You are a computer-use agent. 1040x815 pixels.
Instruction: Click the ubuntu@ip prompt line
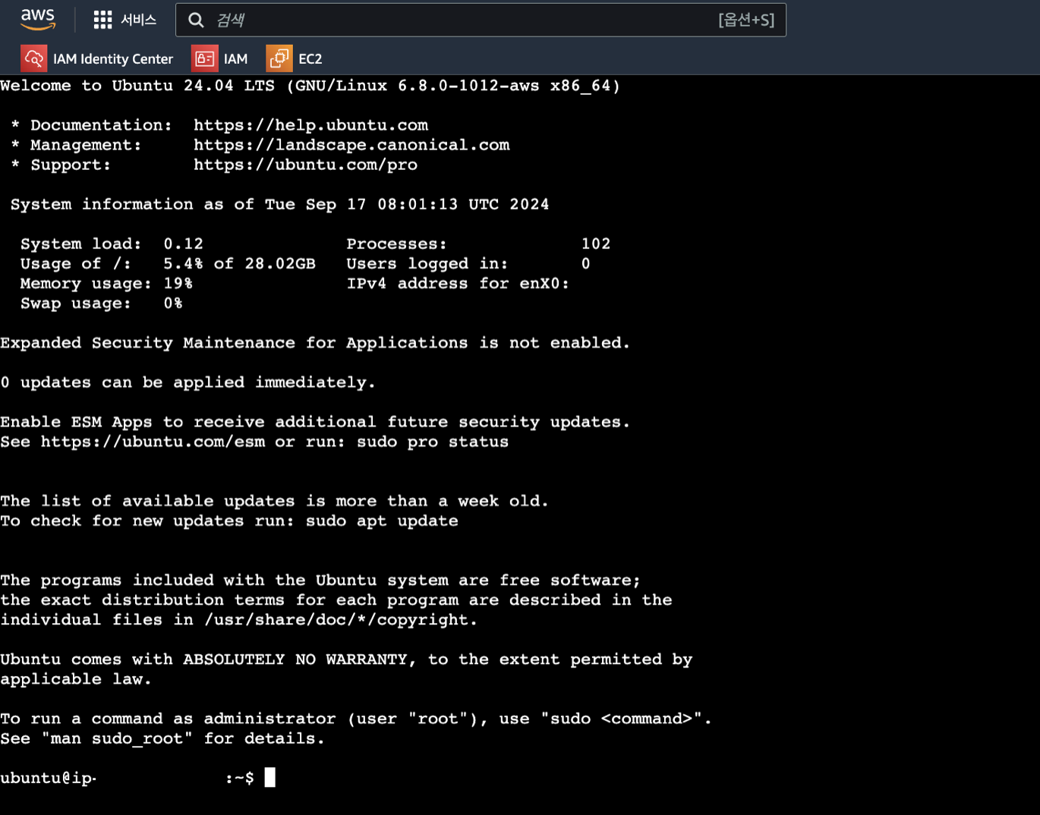[48, 778]
